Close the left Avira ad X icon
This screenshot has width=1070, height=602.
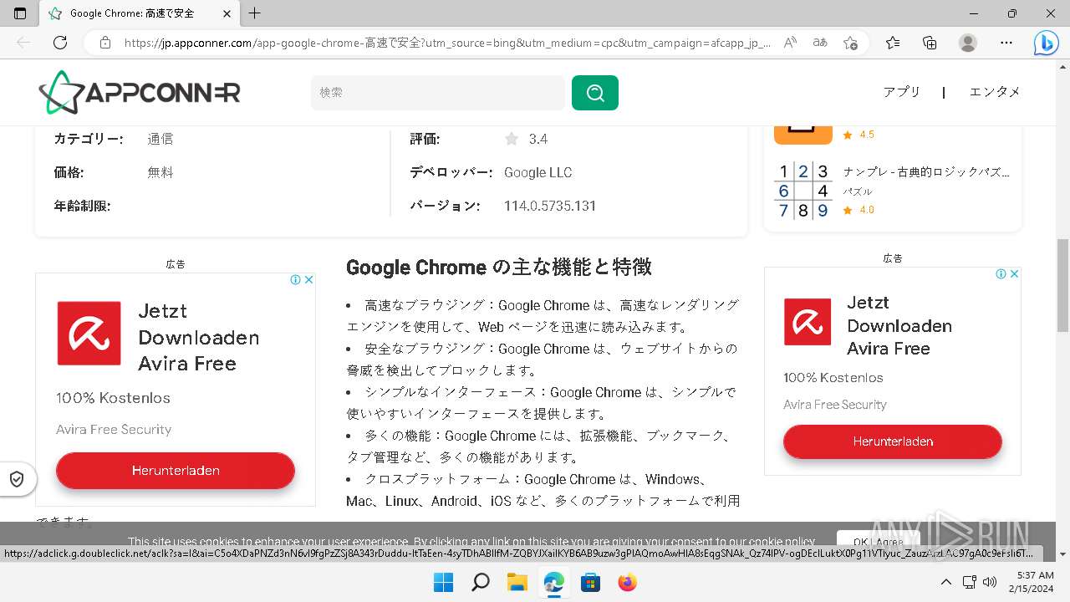pos(308,280)
